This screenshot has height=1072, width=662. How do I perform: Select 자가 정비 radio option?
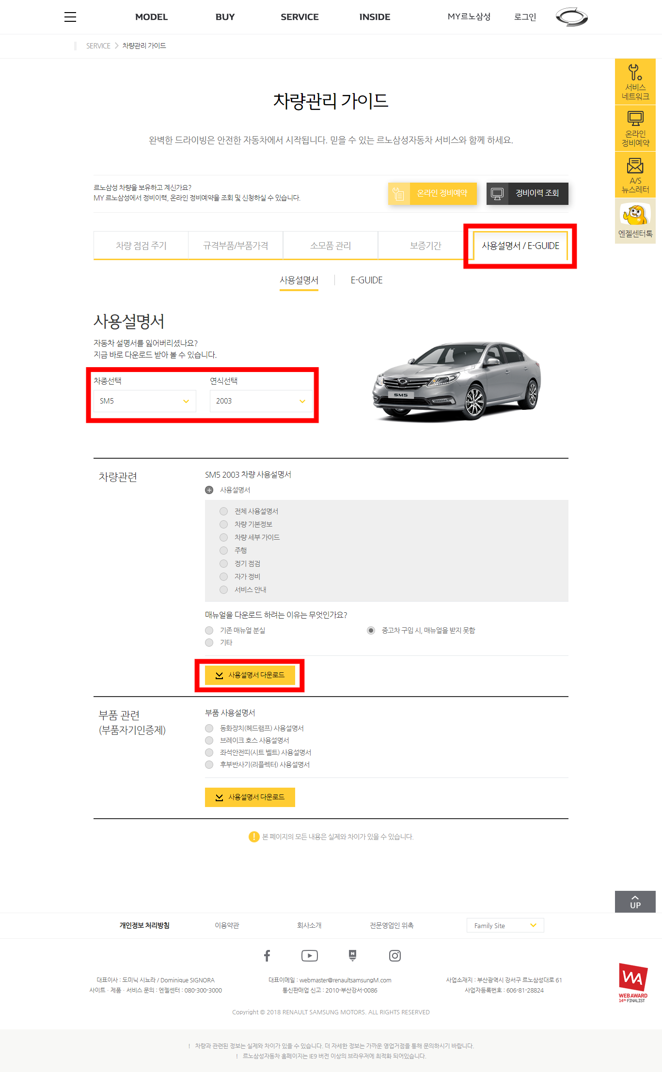click(x=223, y=576)
